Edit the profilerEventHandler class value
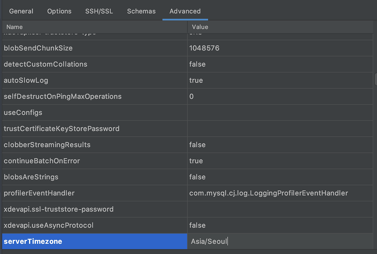The width and height of the screenshot is (377, 254). point(268,193)
